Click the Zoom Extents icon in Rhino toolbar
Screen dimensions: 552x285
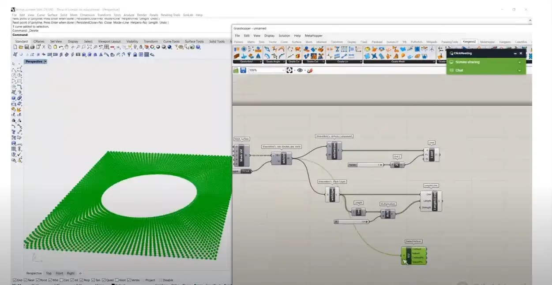coord(89,47)
